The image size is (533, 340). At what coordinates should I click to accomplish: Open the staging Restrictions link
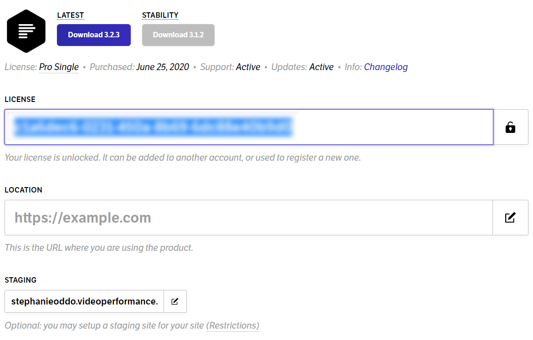[233, 325]
